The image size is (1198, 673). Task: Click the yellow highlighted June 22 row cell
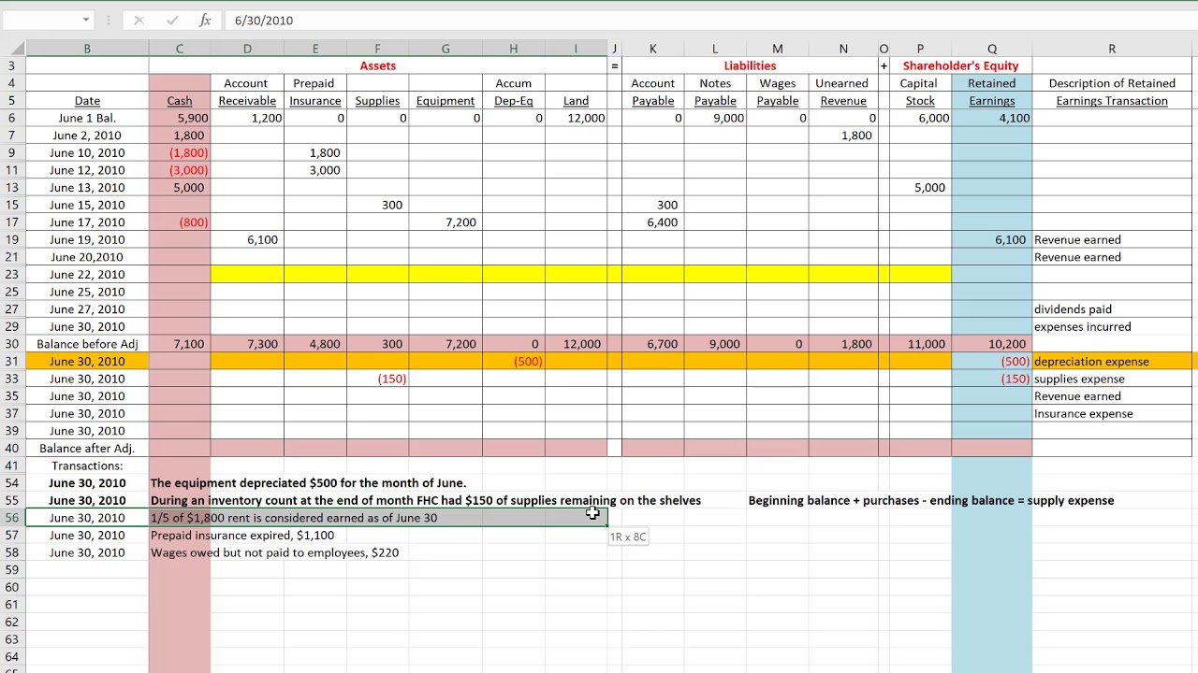tap(580, 275)
